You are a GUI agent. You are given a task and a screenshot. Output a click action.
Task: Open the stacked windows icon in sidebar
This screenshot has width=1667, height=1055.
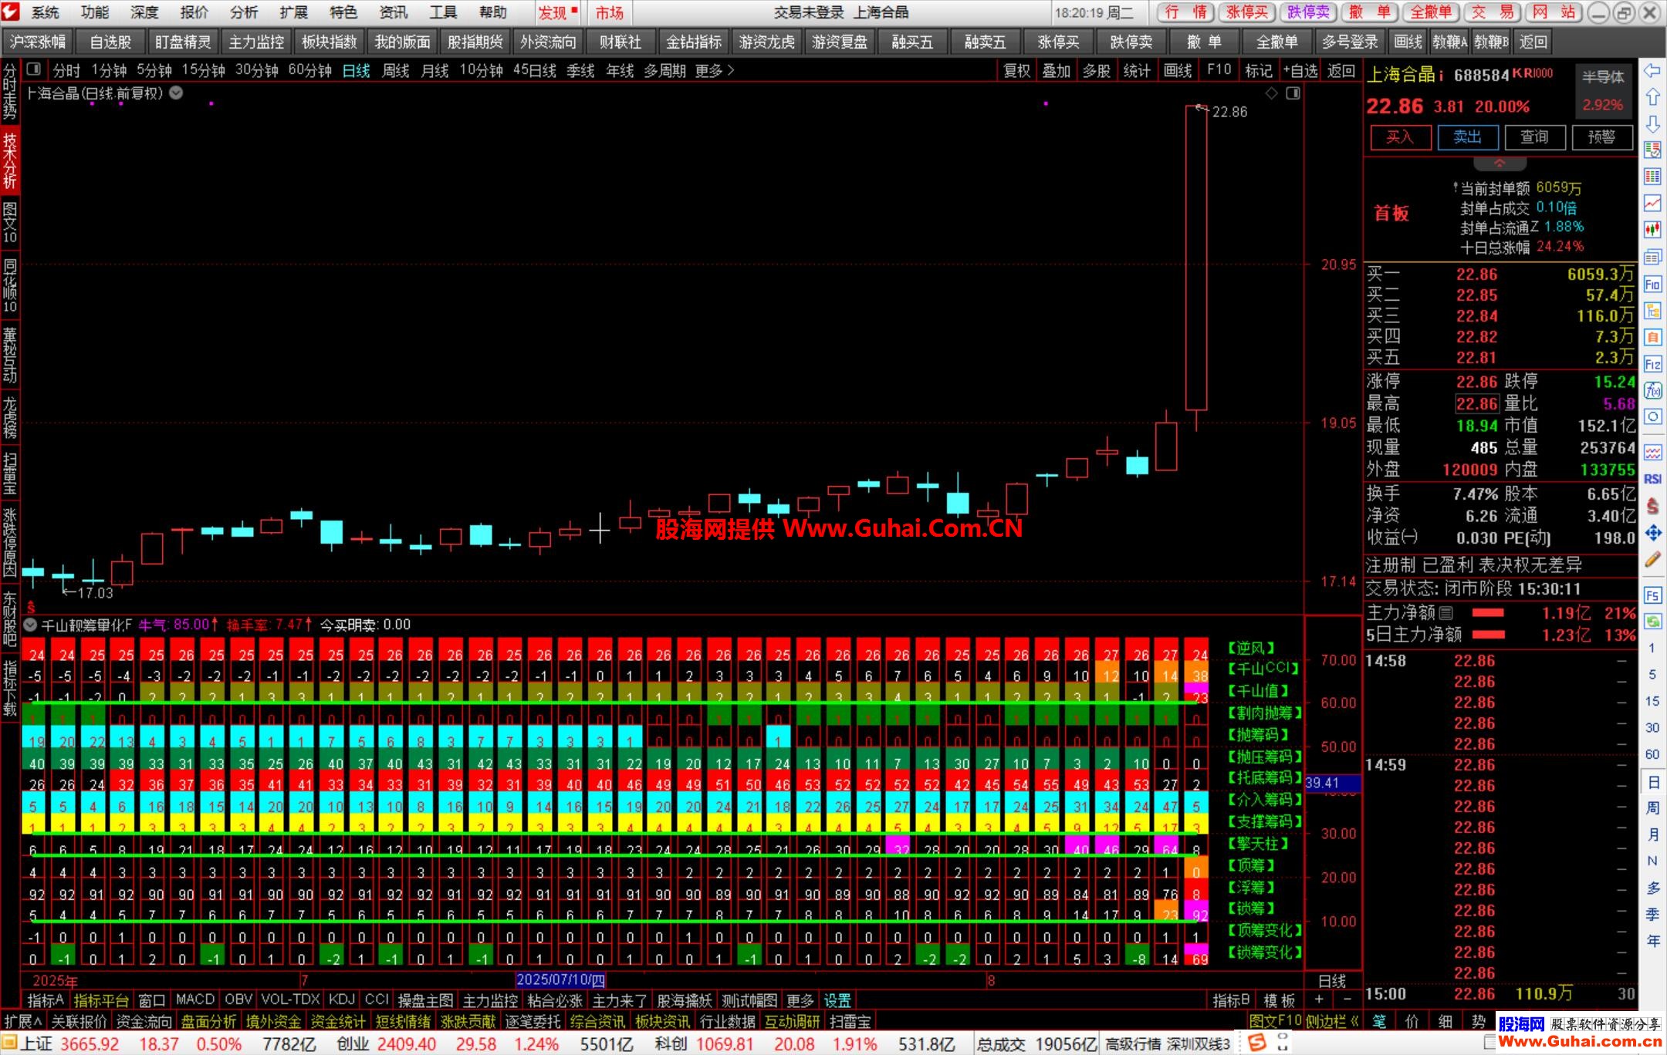[1652, 257]
